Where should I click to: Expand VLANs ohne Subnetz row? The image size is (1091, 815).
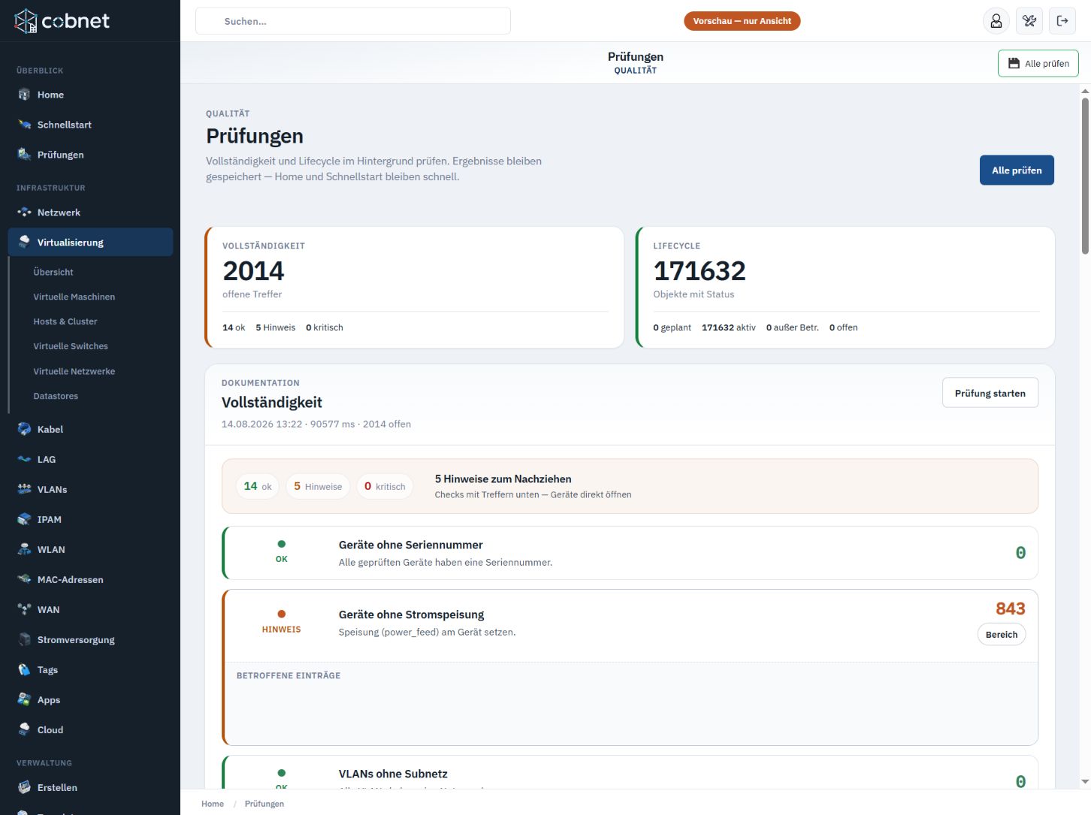point(630,774)
